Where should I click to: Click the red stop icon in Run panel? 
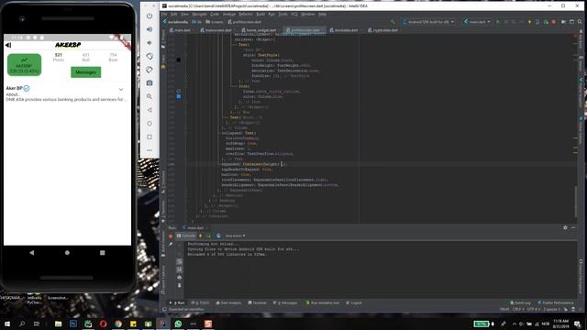coord(171,236)
